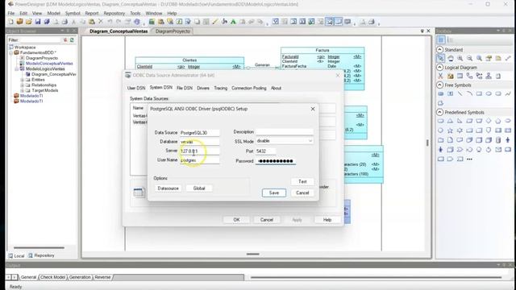Expand the Entities folder in Object Browser
The image size is (516, 290).
coord(23,80)
